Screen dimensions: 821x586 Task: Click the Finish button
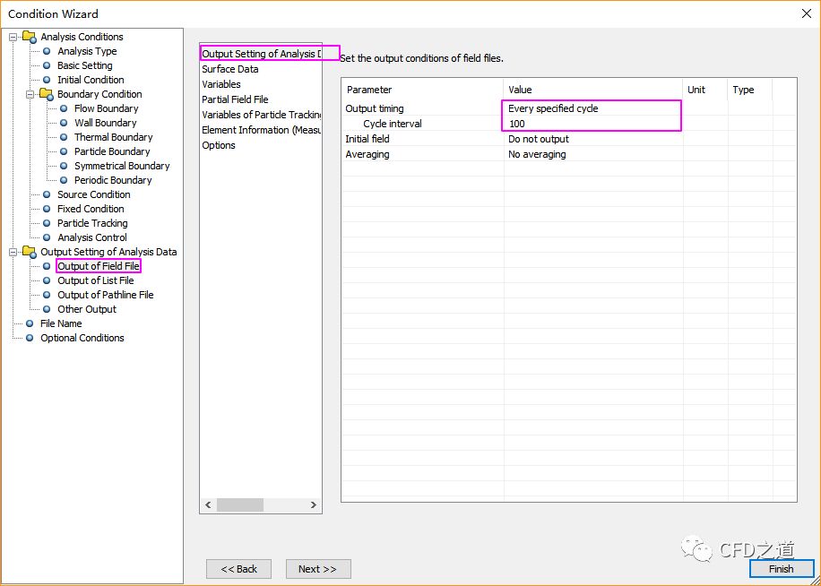tap(781, 569)
